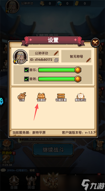105x191 pixels.
Task: Edit the title 暂无称号 with pencil icon
Action: point(88,60)
